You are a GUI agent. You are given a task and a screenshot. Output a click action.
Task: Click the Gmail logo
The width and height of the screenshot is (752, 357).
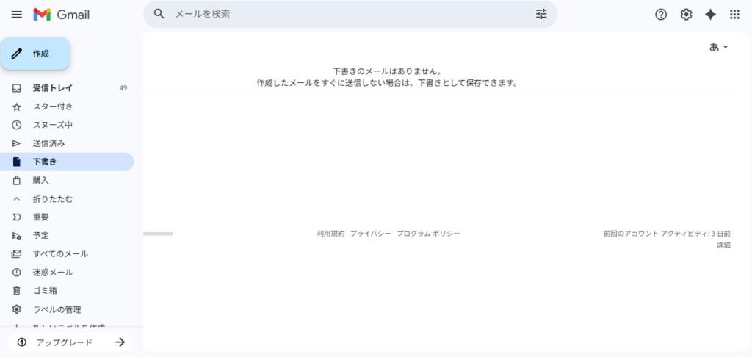tap(62, 15)
